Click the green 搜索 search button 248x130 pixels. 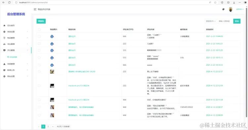click(237, 21)
